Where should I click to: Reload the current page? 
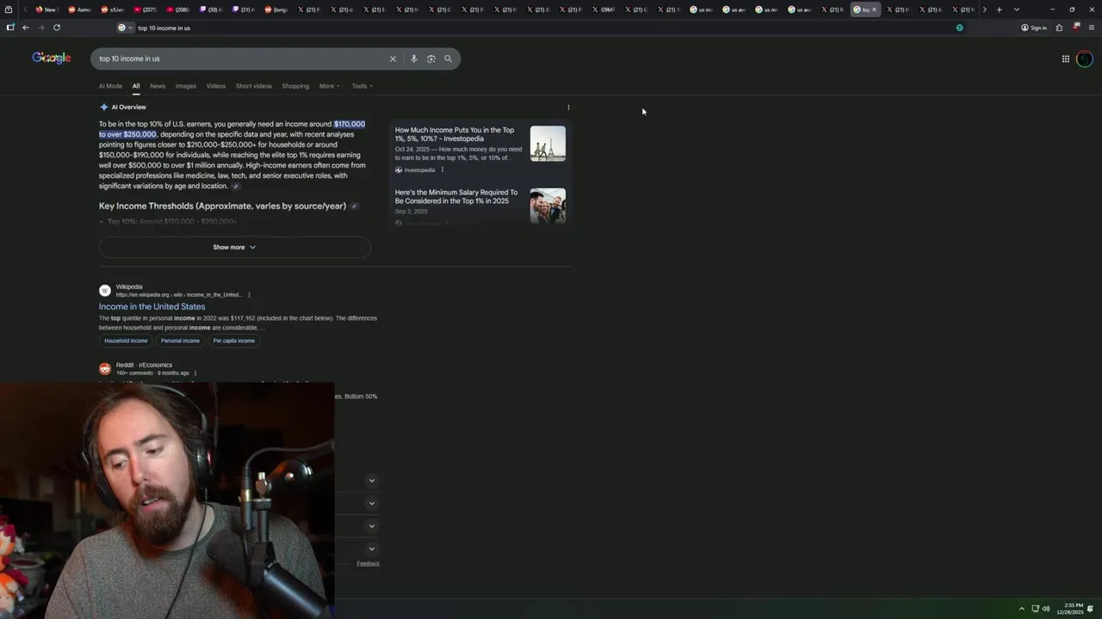pos(57,28)
